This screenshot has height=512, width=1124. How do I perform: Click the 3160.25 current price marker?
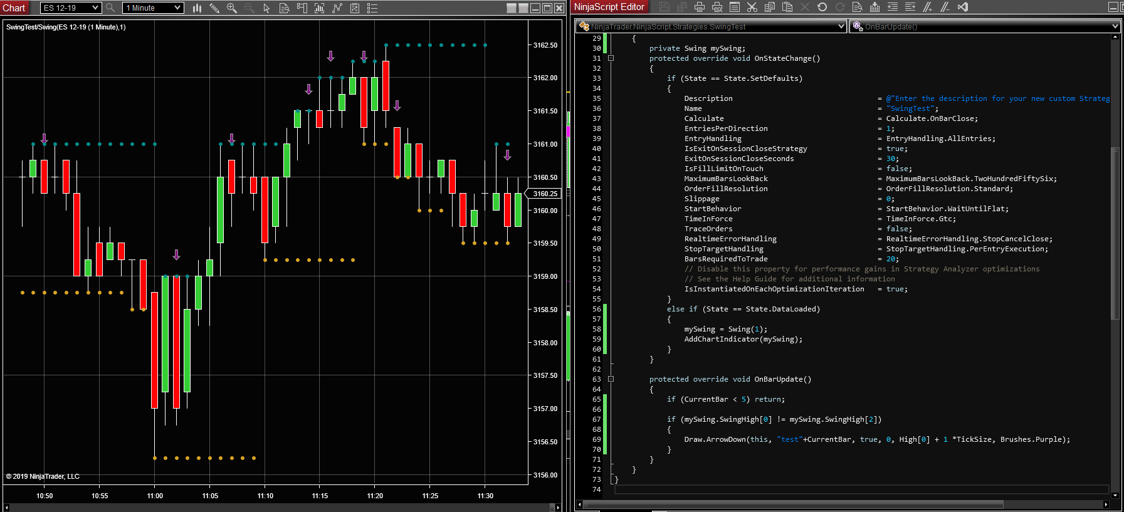click(545, 194)
